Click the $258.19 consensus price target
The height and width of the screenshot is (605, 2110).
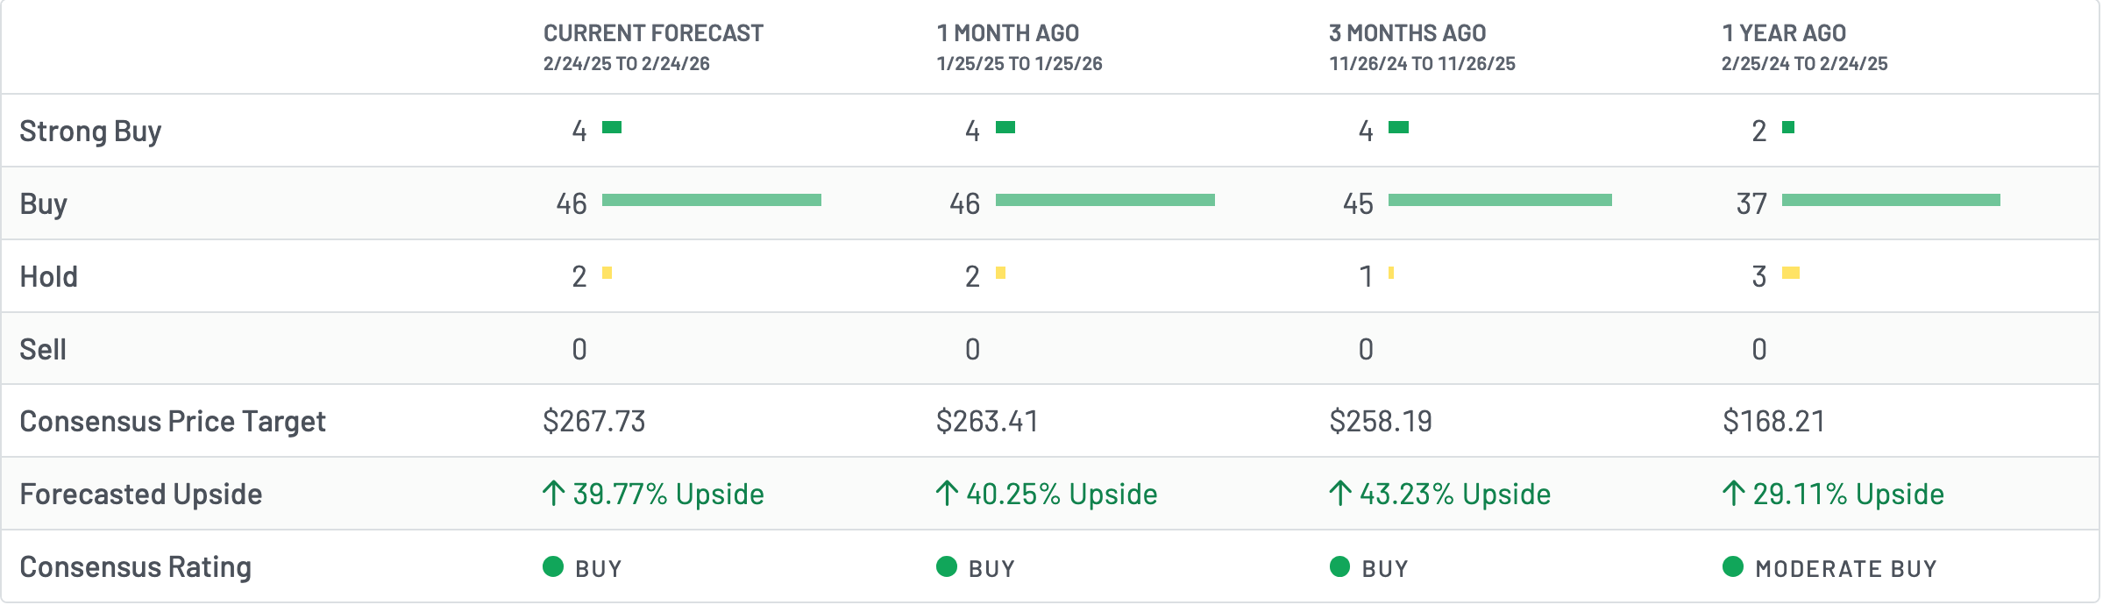coord(1381,422)
